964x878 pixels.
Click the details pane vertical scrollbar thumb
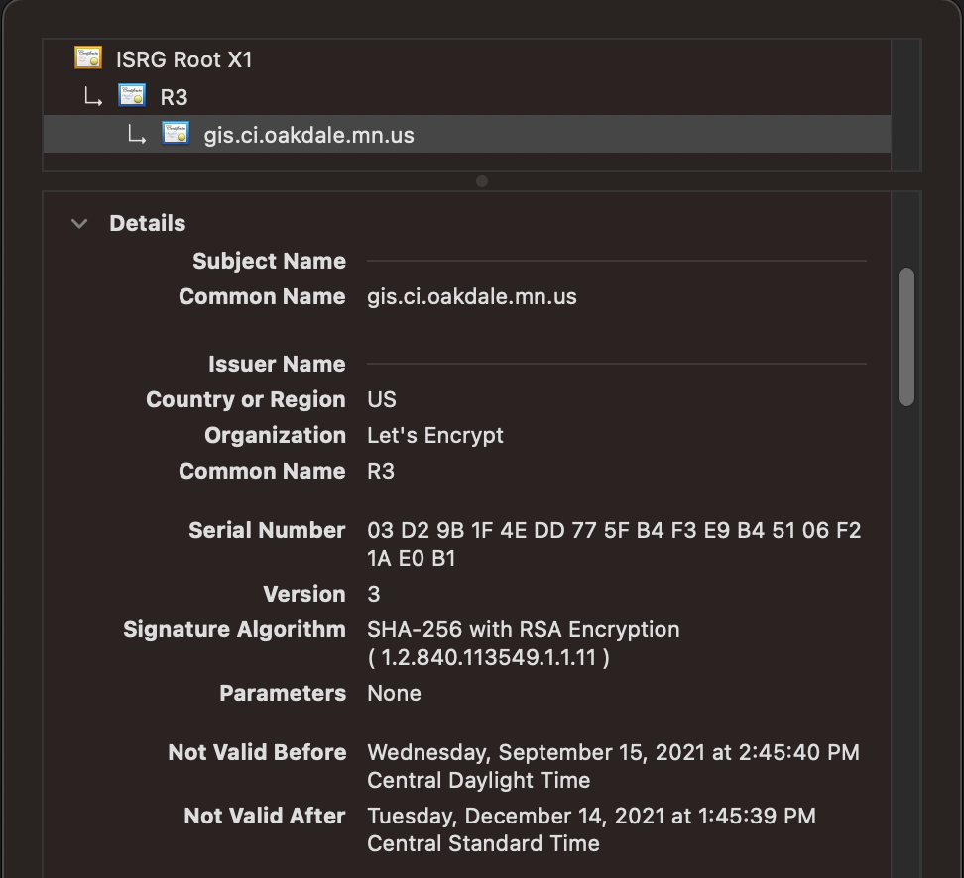point(905,337)
